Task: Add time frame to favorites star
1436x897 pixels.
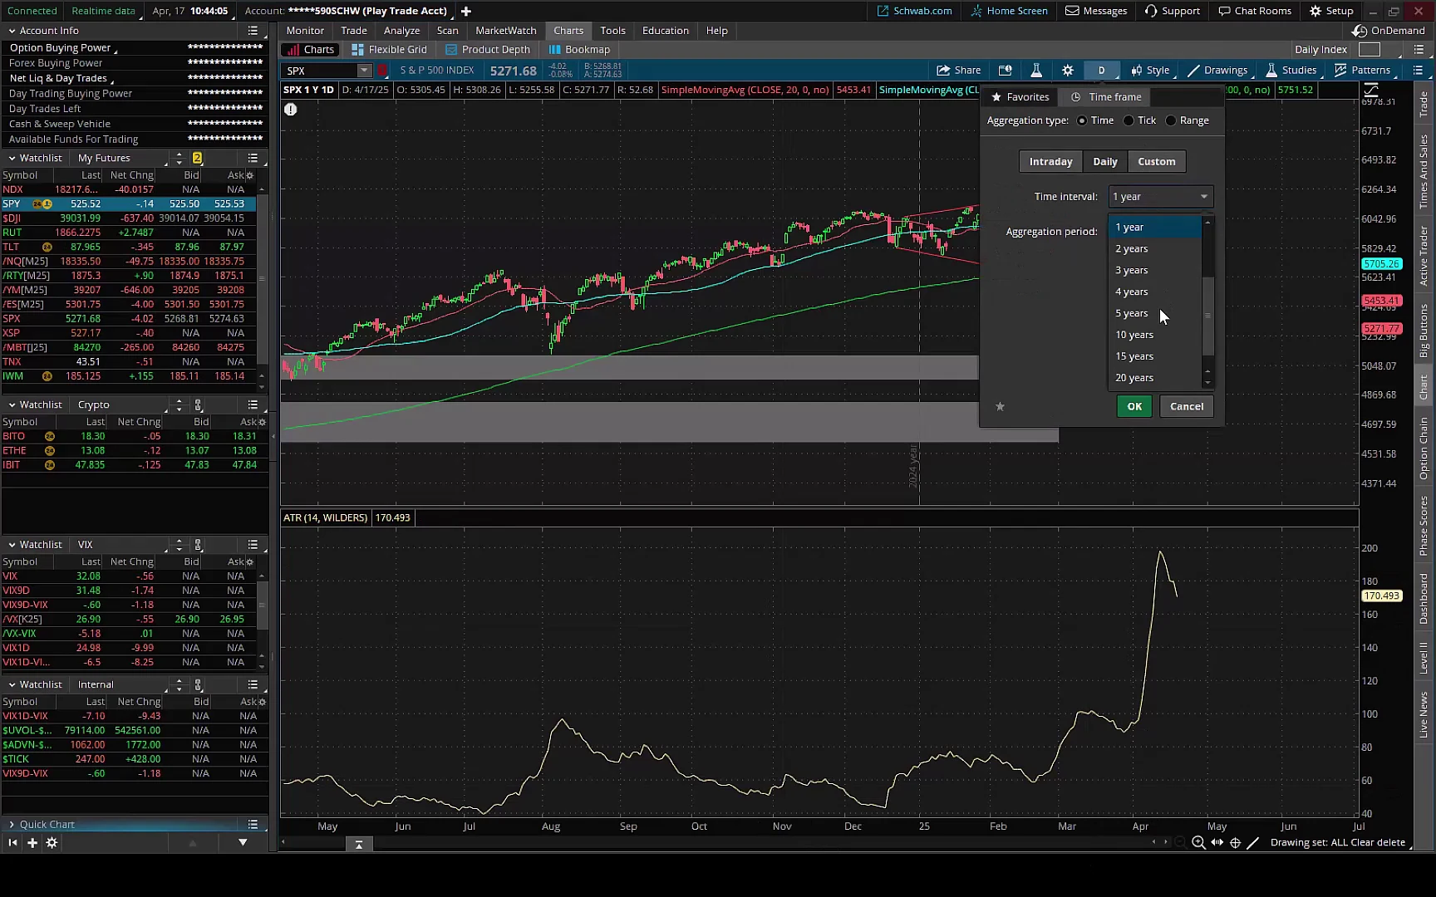Action: tap(1001, 406)
